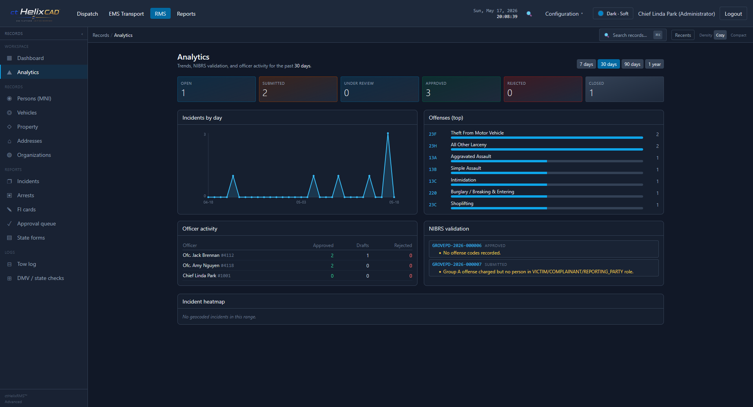Open Approval queue in the sidebar

44,223
